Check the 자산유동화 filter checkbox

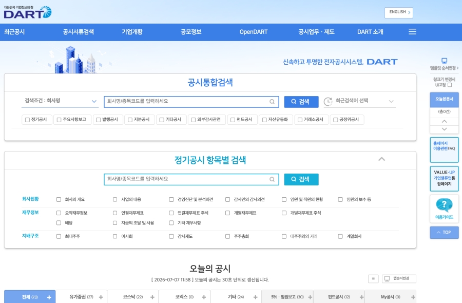tap(264, 120)
